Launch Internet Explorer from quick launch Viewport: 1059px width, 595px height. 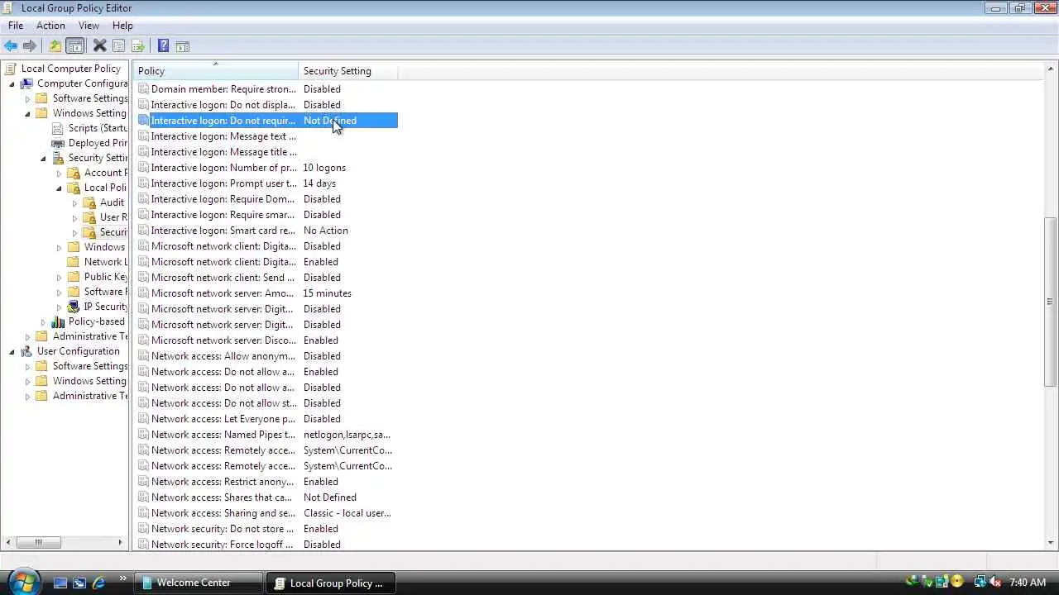(99, 583)
